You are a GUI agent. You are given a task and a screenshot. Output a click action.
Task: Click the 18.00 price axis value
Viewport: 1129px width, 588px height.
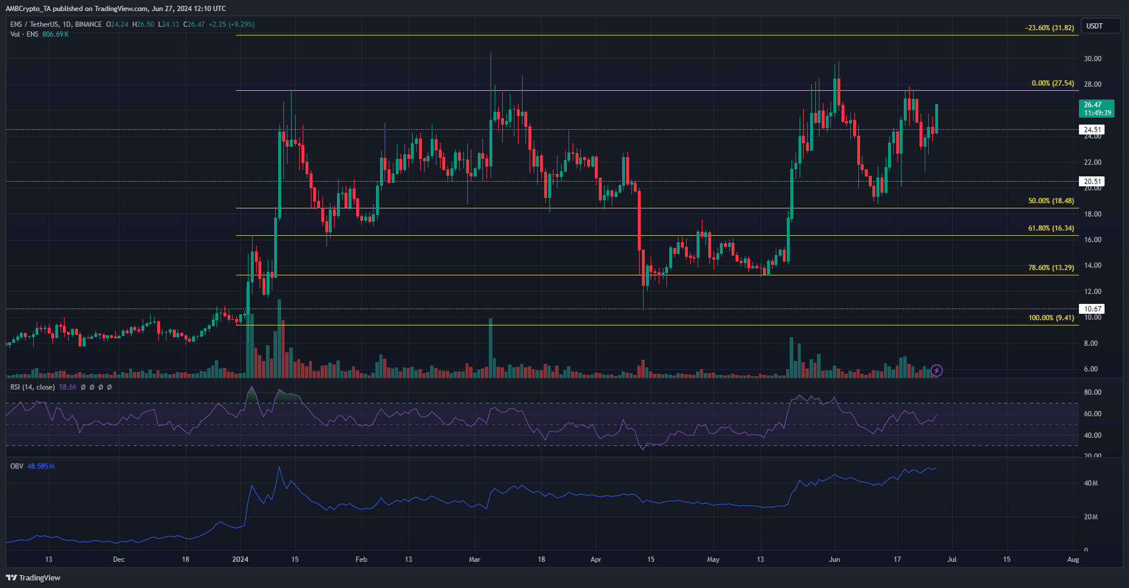click(x=1092, y=214)
